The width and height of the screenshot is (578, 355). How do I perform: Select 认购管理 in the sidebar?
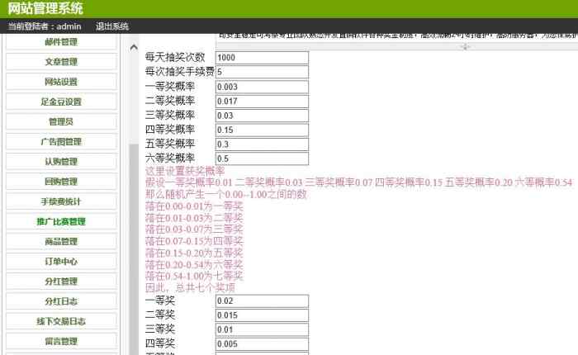pyautogui.click(x=61, y=162)
